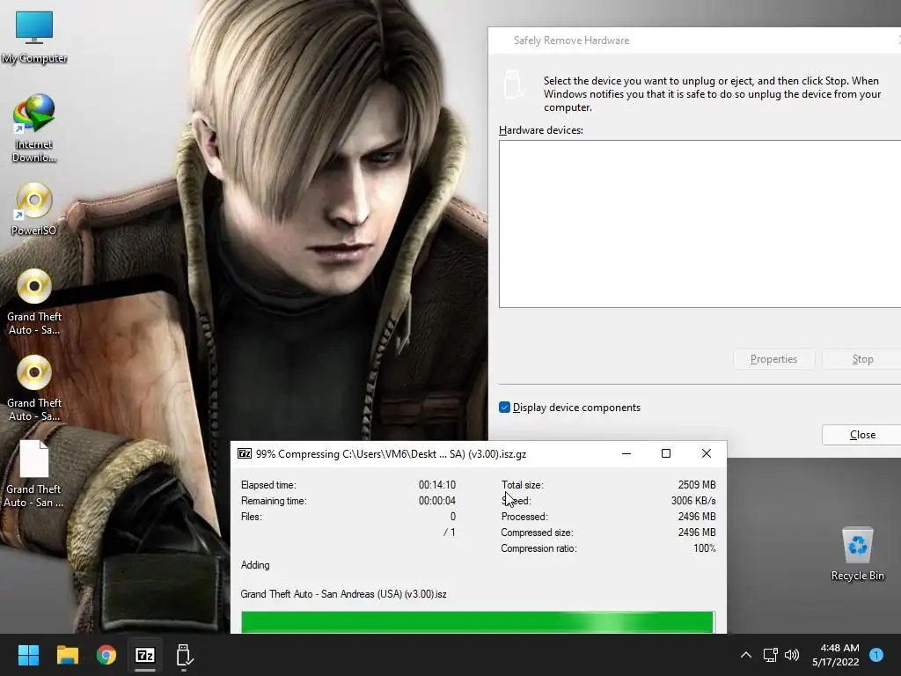The image size is (901, 676).
Task: Open notification center badge
Action: tap(876, 655)
